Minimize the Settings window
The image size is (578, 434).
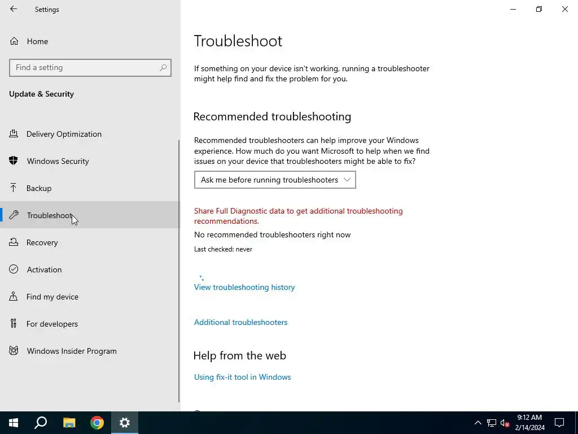(x=513, y=9)
